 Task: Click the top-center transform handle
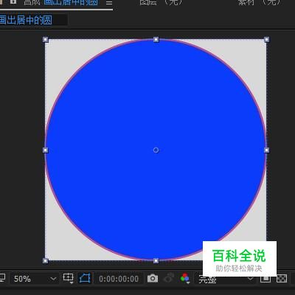[156, 39]
